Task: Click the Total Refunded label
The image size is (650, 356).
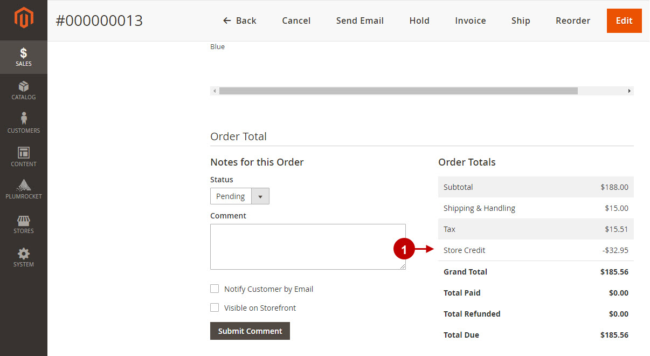Action: [472, 314]
